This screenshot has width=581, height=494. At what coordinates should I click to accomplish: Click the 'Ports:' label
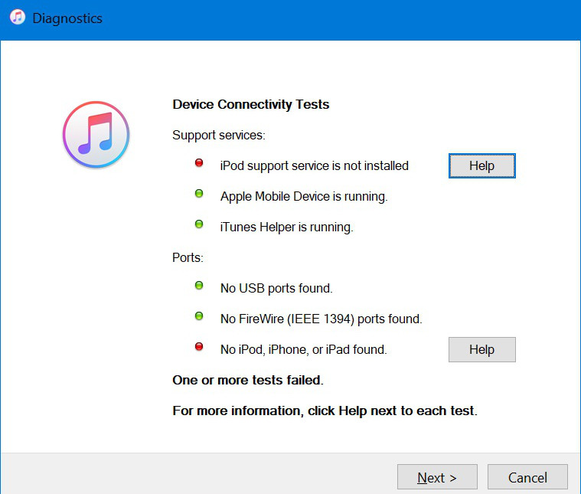[188, 257]
